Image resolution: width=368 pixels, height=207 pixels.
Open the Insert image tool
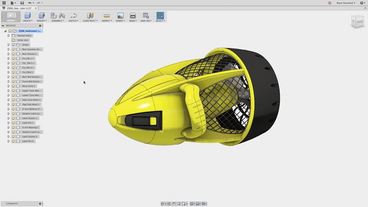[x=120, y=16]
